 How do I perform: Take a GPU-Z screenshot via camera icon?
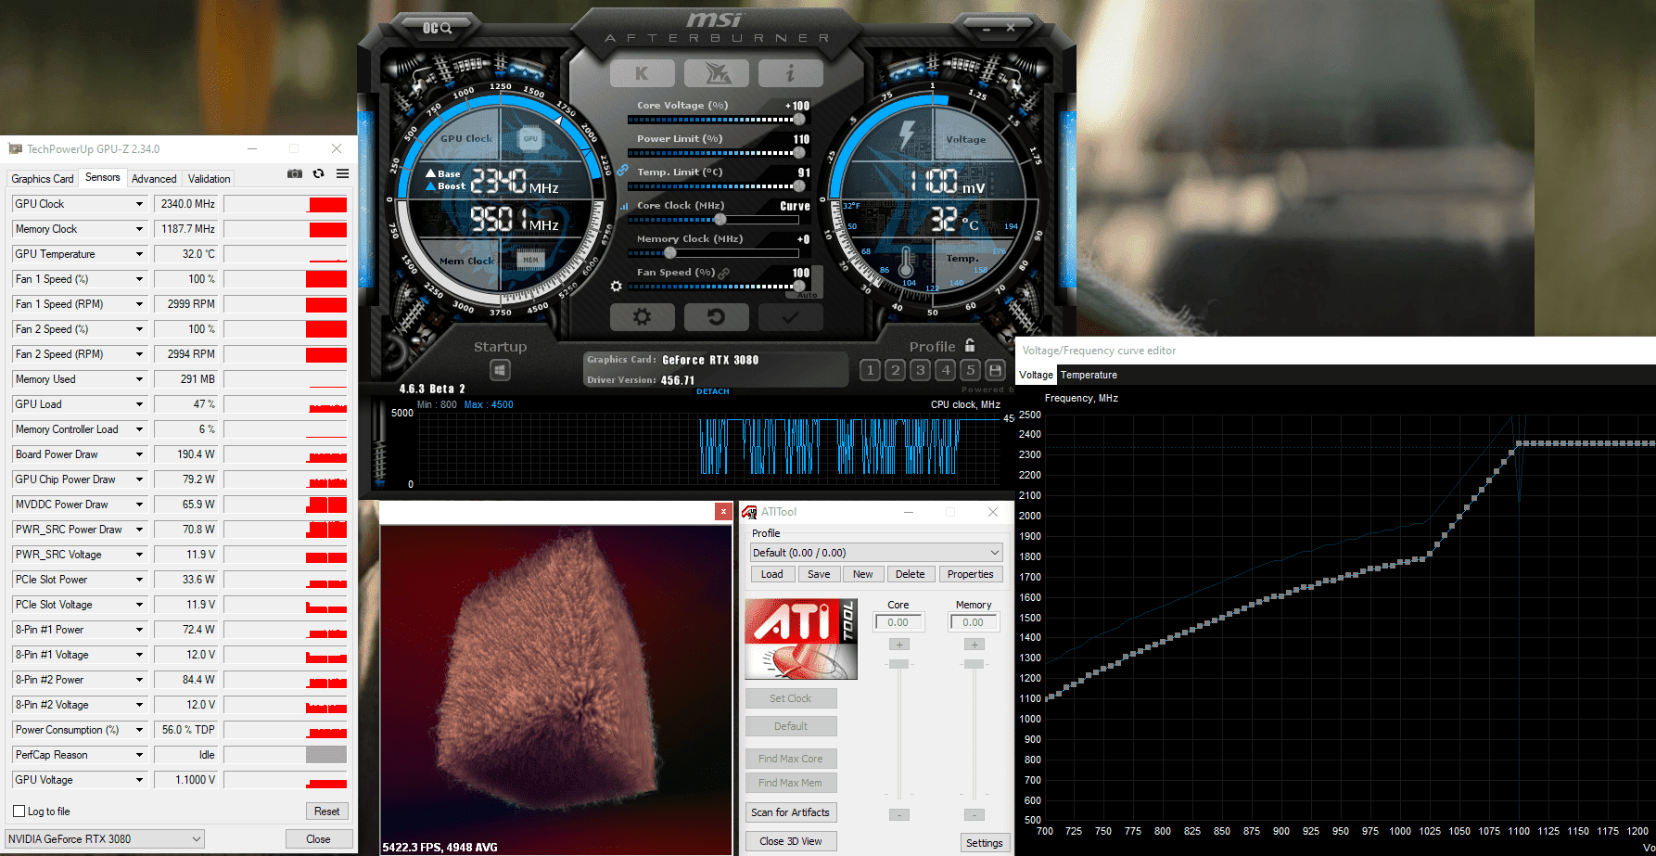click(x=295, y=173)
